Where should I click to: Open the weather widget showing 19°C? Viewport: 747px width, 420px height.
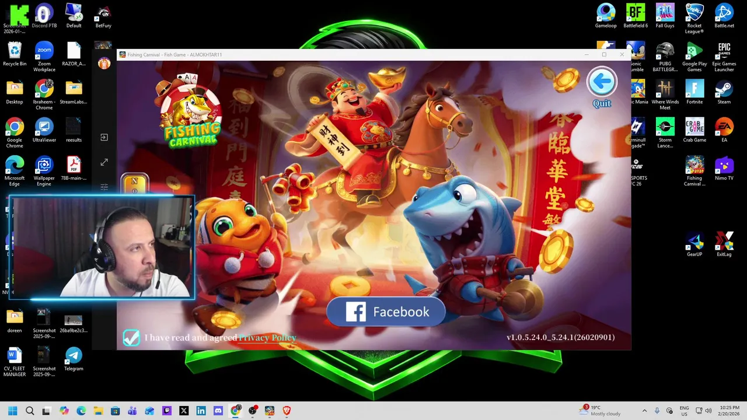tap(601, 411)
